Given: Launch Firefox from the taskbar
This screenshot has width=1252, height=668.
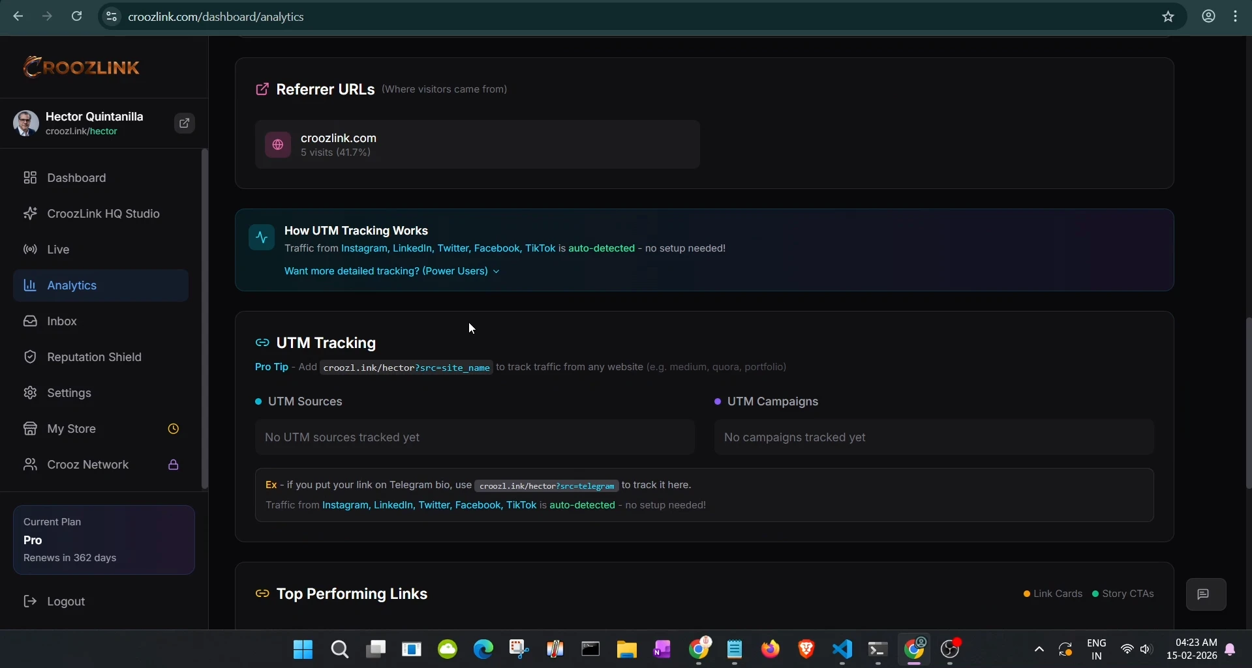Looking at the screenshot, I should [770, 649].
